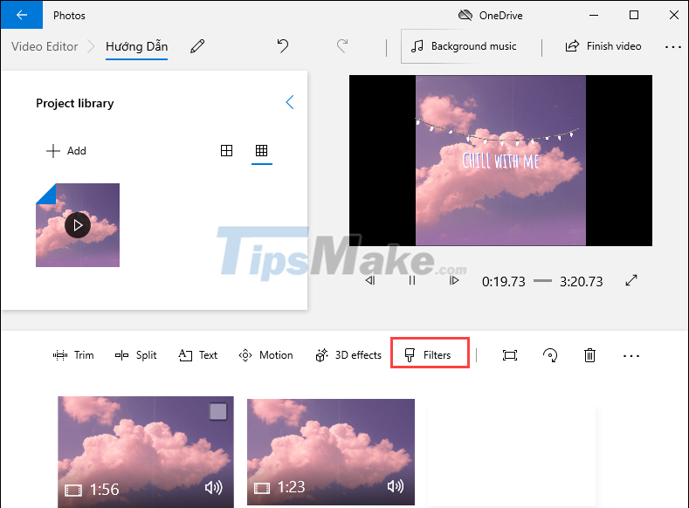This screenshot has width=689, height=508.
Task: Play the cloud clip in Project library
Action: [78, 225]
